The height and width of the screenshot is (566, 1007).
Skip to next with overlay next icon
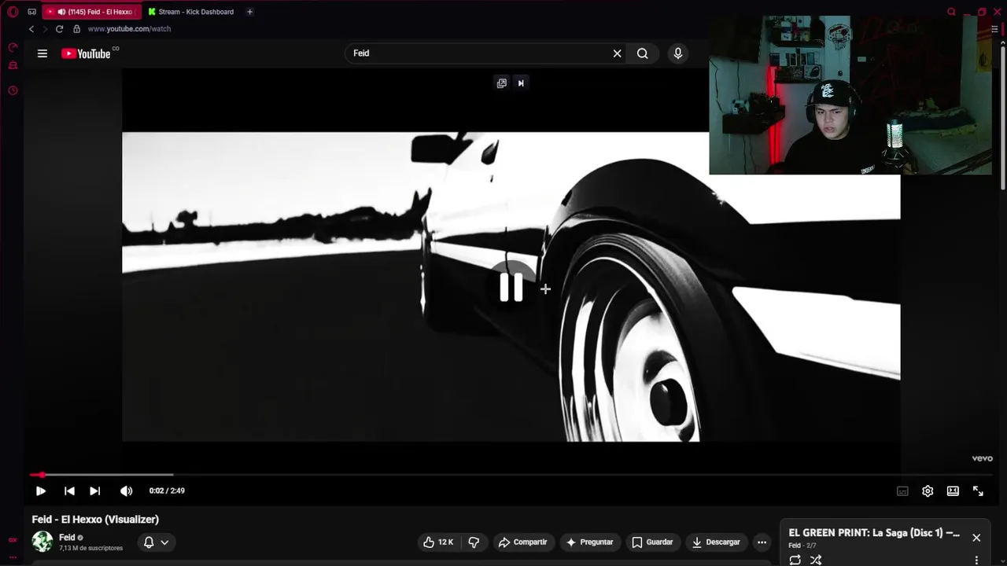click(x=521, y=83)
